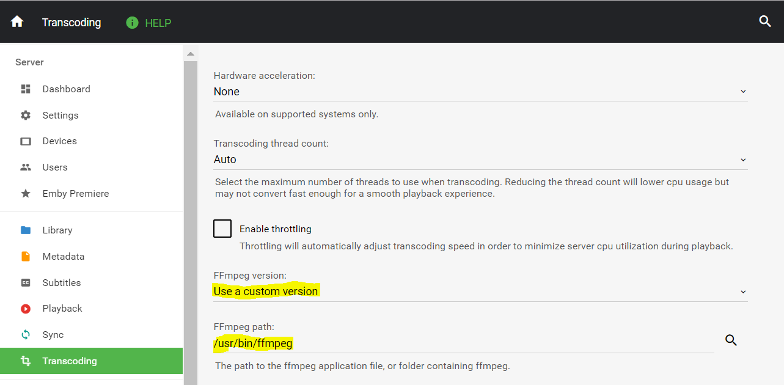This screenshot has width=784, height=385.
Task: Click the orange Metadata file icon
Action: (x=26, y=257)
